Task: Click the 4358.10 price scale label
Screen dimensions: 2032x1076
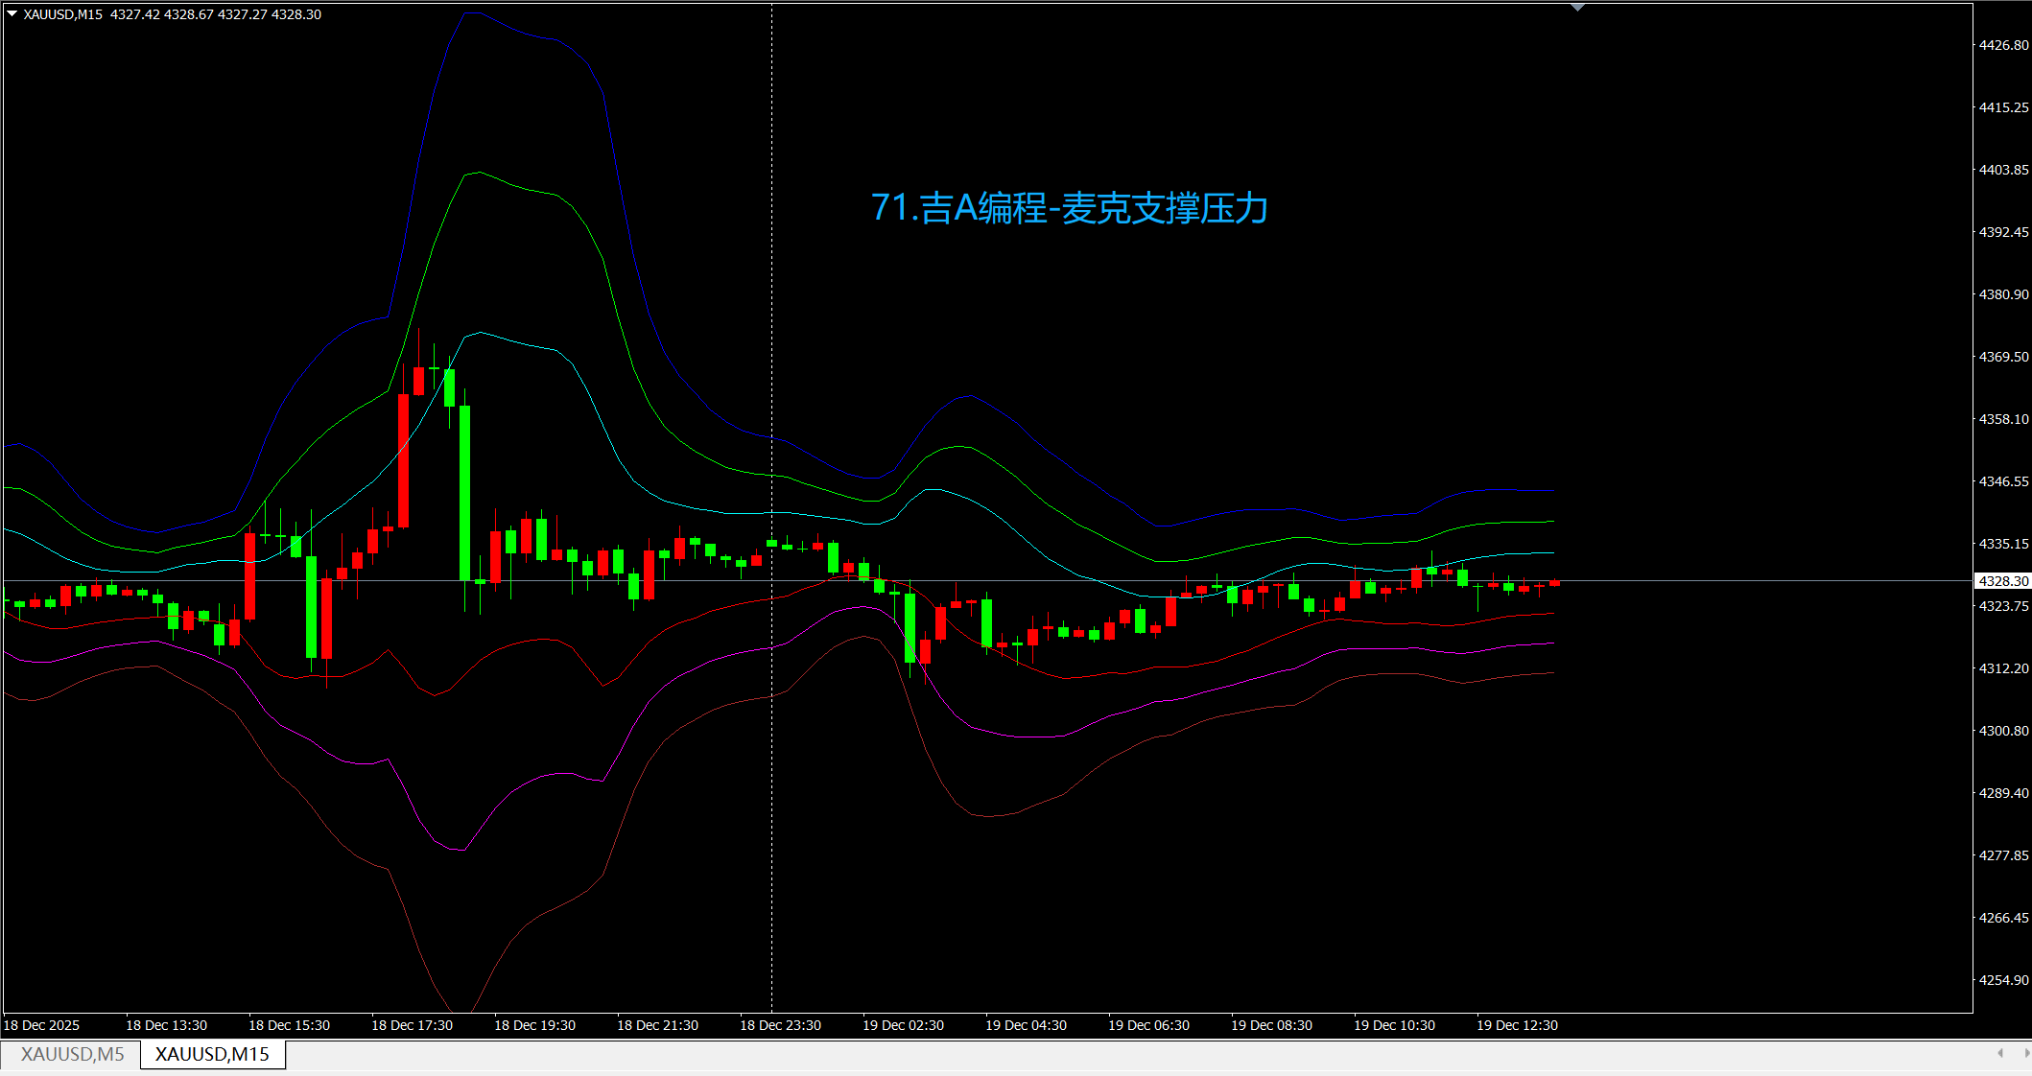Action: pos(2003,419)
